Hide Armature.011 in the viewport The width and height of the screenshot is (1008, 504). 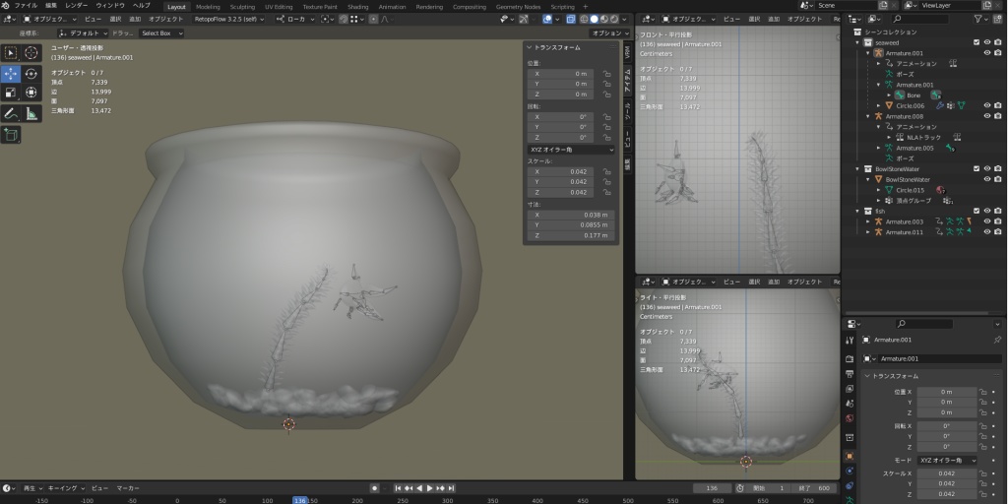pos(986,232)
